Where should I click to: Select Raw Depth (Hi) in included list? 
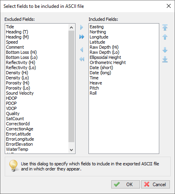(104, 47)
